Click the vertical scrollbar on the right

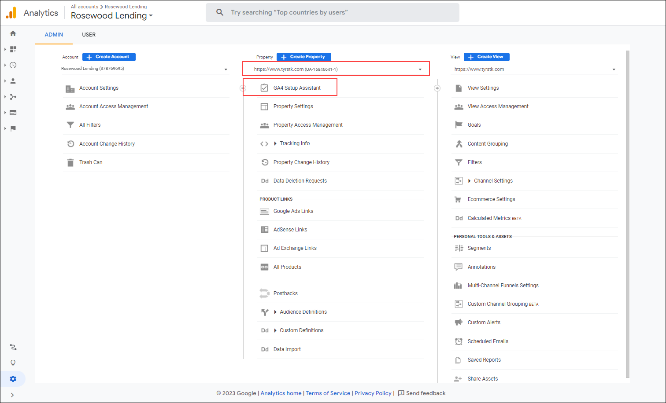pos(627,214)
